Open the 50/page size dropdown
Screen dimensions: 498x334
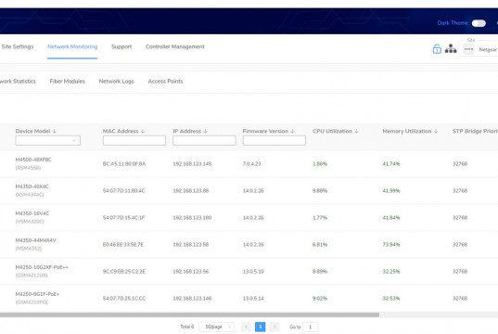click(217, 327)
